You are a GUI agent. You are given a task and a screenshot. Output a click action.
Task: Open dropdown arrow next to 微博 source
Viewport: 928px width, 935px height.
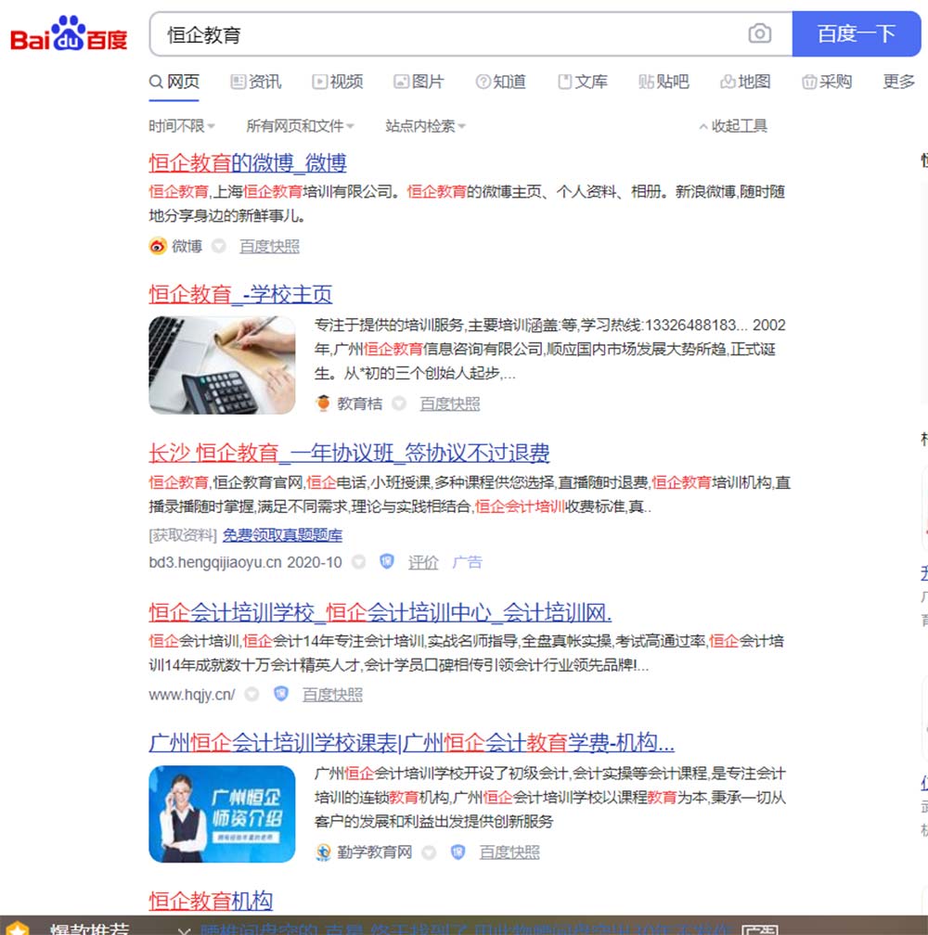[219, 247]
